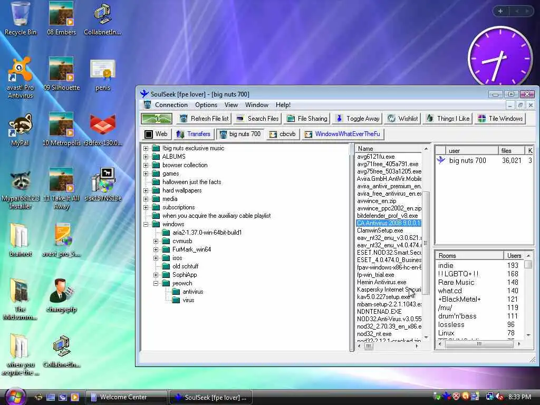This screenshot has width=540, height=405.
Task: Select the r3dfox-130.0 installer icon
Action: click(x=103, y=130)
